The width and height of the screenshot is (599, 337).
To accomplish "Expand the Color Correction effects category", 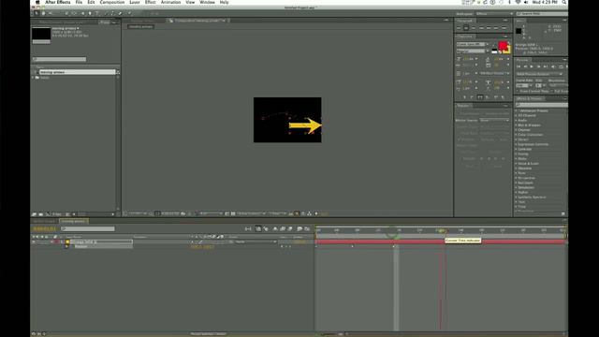I will (516, 135).
